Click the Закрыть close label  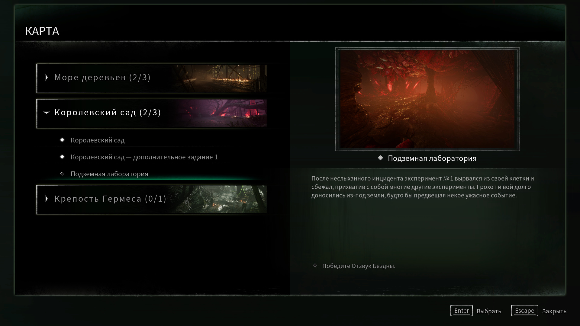(x=554, y=311)
